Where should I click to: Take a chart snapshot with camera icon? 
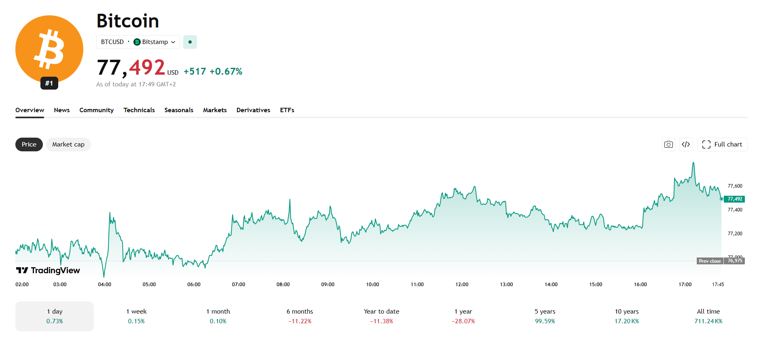(x=669, y=144)
